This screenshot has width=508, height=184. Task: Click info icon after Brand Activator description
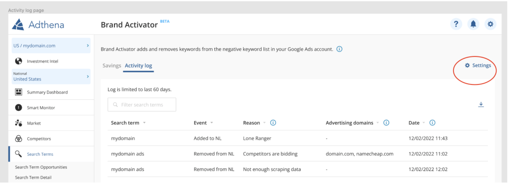click(x=339, y=49)
